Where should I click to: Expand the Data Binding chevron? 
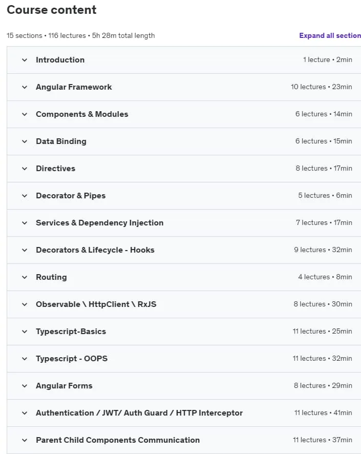25,141
